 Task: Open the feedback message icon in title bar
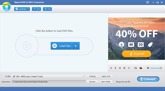pos(148,3)
